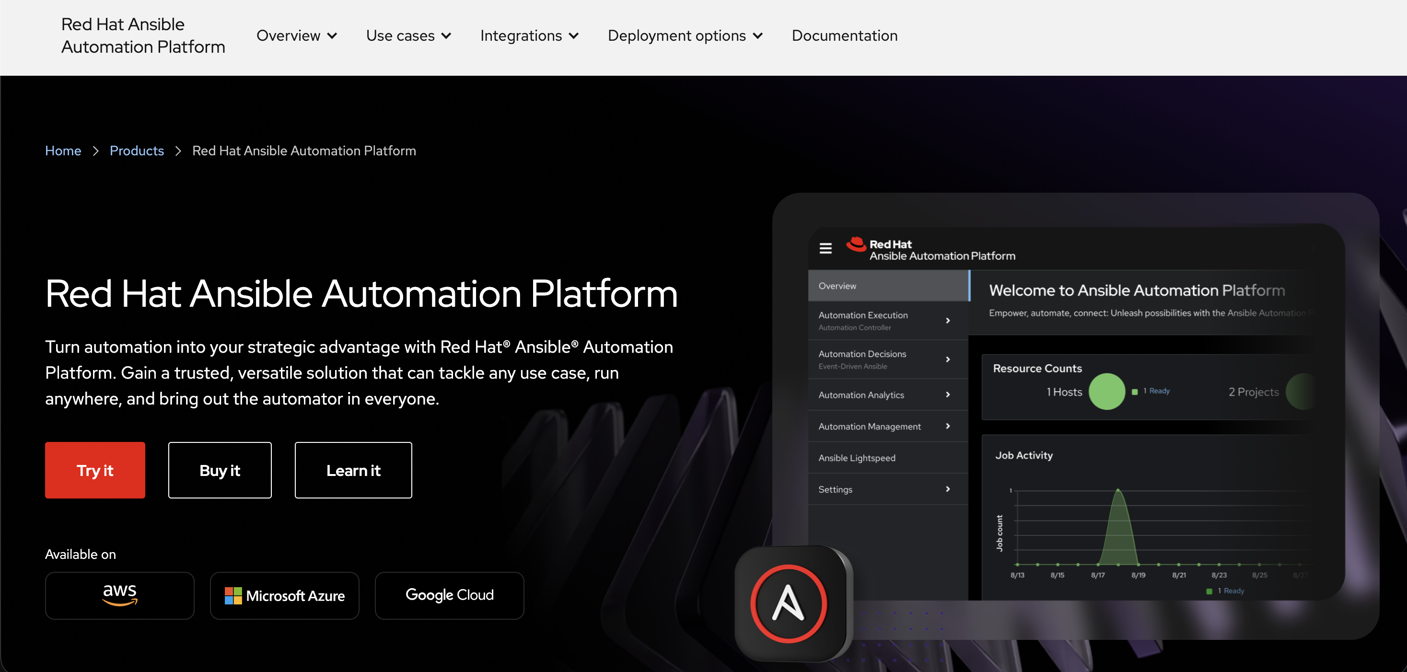The image size is (1407, 672).
Task: Expand the Automation Decisions chevron
Action: (x=948, y=359)
